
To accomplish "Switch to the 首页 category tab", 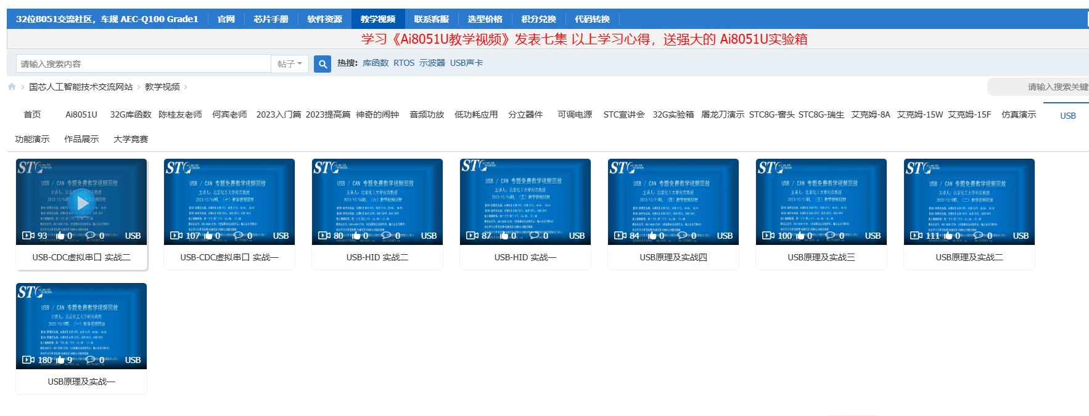I will pyautogui.click(x=32, y=114).
